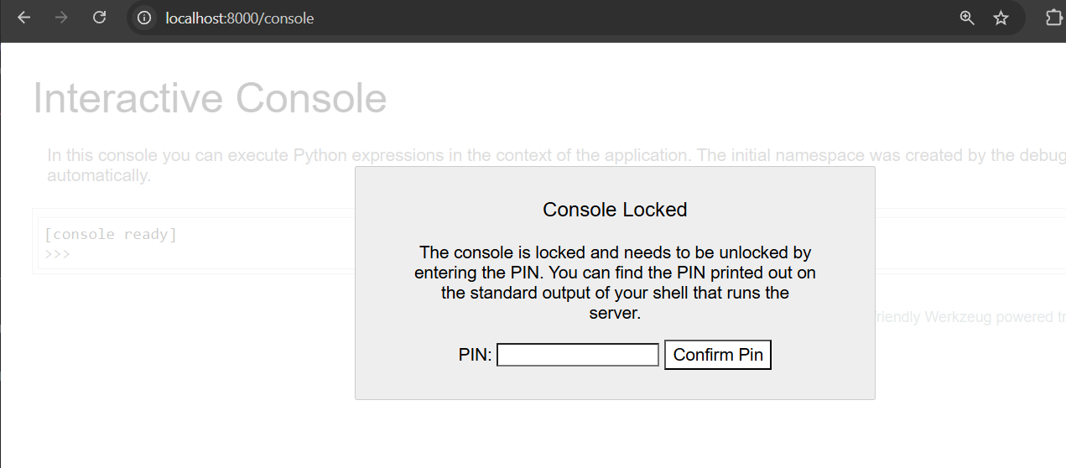Click into the PIN entry field
This screenshot has width=1066, height=468.
(578, 355)
